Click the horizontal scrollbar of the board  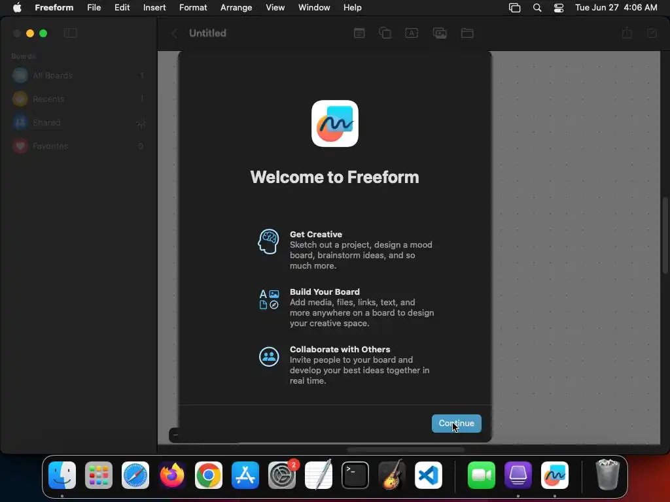click(405, 450)
